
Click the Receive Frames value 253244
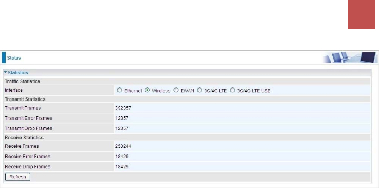pos(123,146)
